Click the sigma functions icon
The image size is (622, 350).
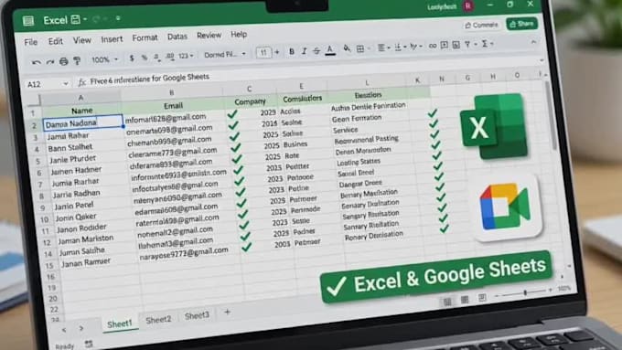[x=485, y=44]
